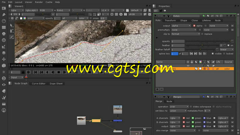240x135 pixels.
Task: Open the Particles nodes icon
Action: point(4,72)
